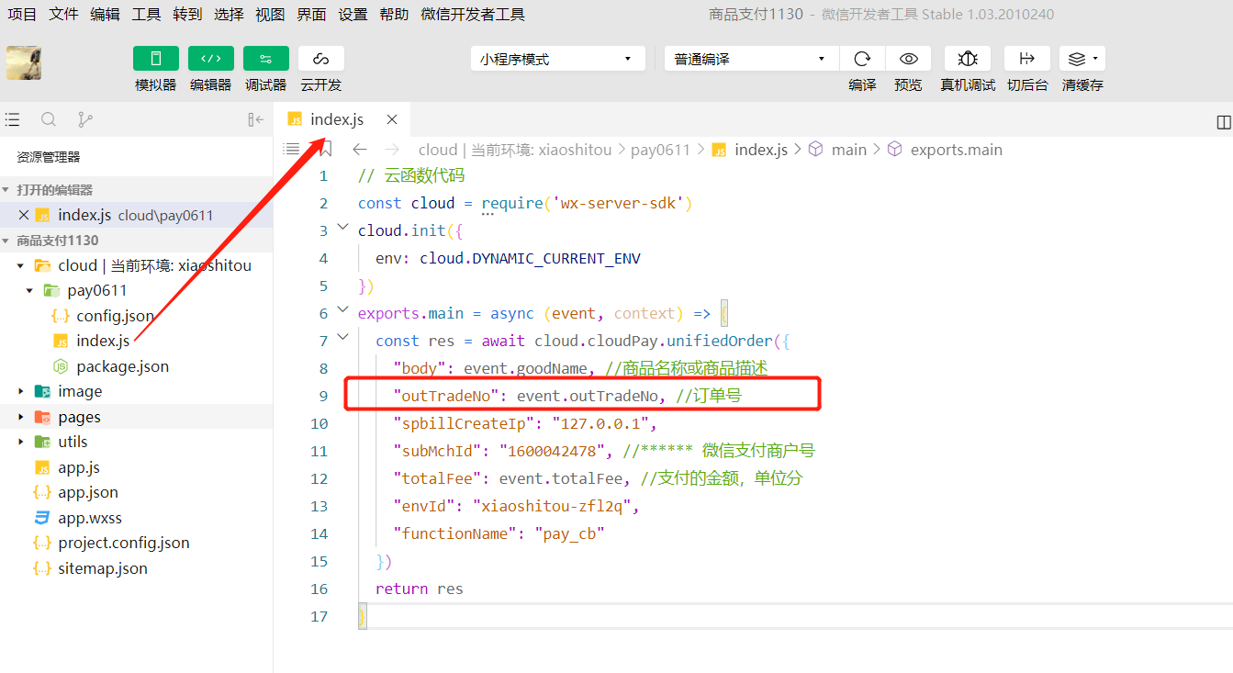Click pay0611 in the breadcrumb
1233x673 pixels.
660,150
